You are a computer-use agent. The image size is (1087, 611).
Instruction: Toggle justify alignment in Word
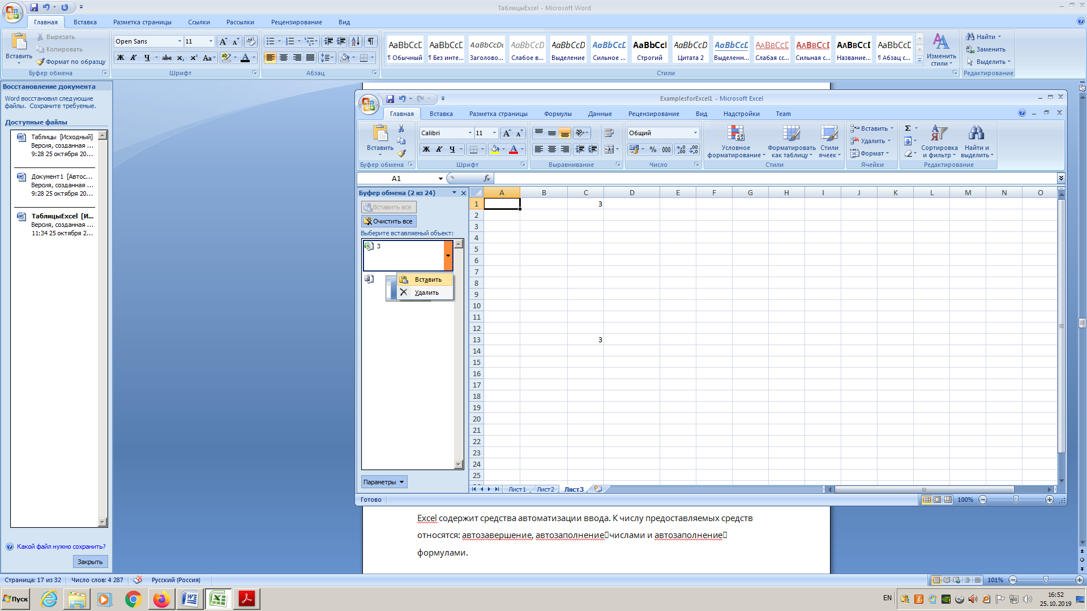coord(310,58)
